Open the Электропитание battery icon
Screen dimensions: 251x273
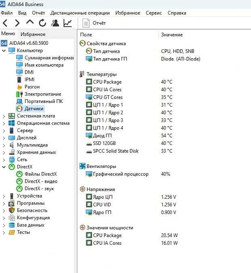click(x=19, y=94)
